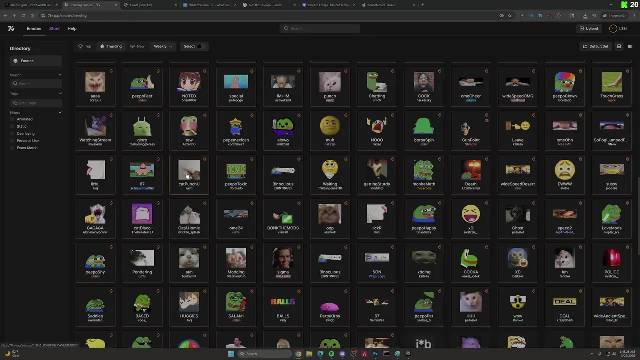Open Emotes in the Directory sidebar

pos(36,61)
